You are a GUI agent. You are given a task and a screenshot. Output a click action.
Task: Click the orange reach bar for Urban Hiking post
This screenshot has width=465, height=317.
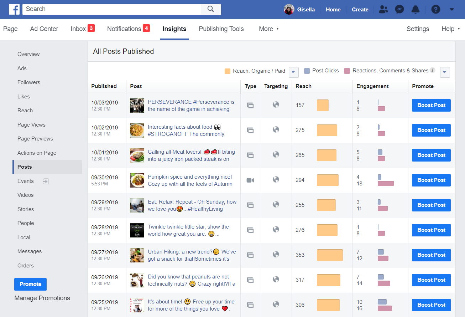[x=330, y=255]
